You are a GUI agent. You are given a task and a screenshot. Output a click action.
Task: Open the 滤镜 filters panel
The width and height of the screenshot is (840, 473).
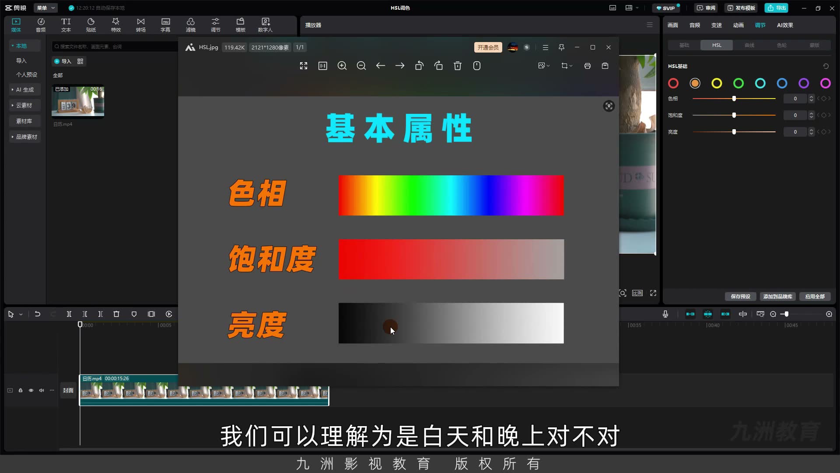190,25
